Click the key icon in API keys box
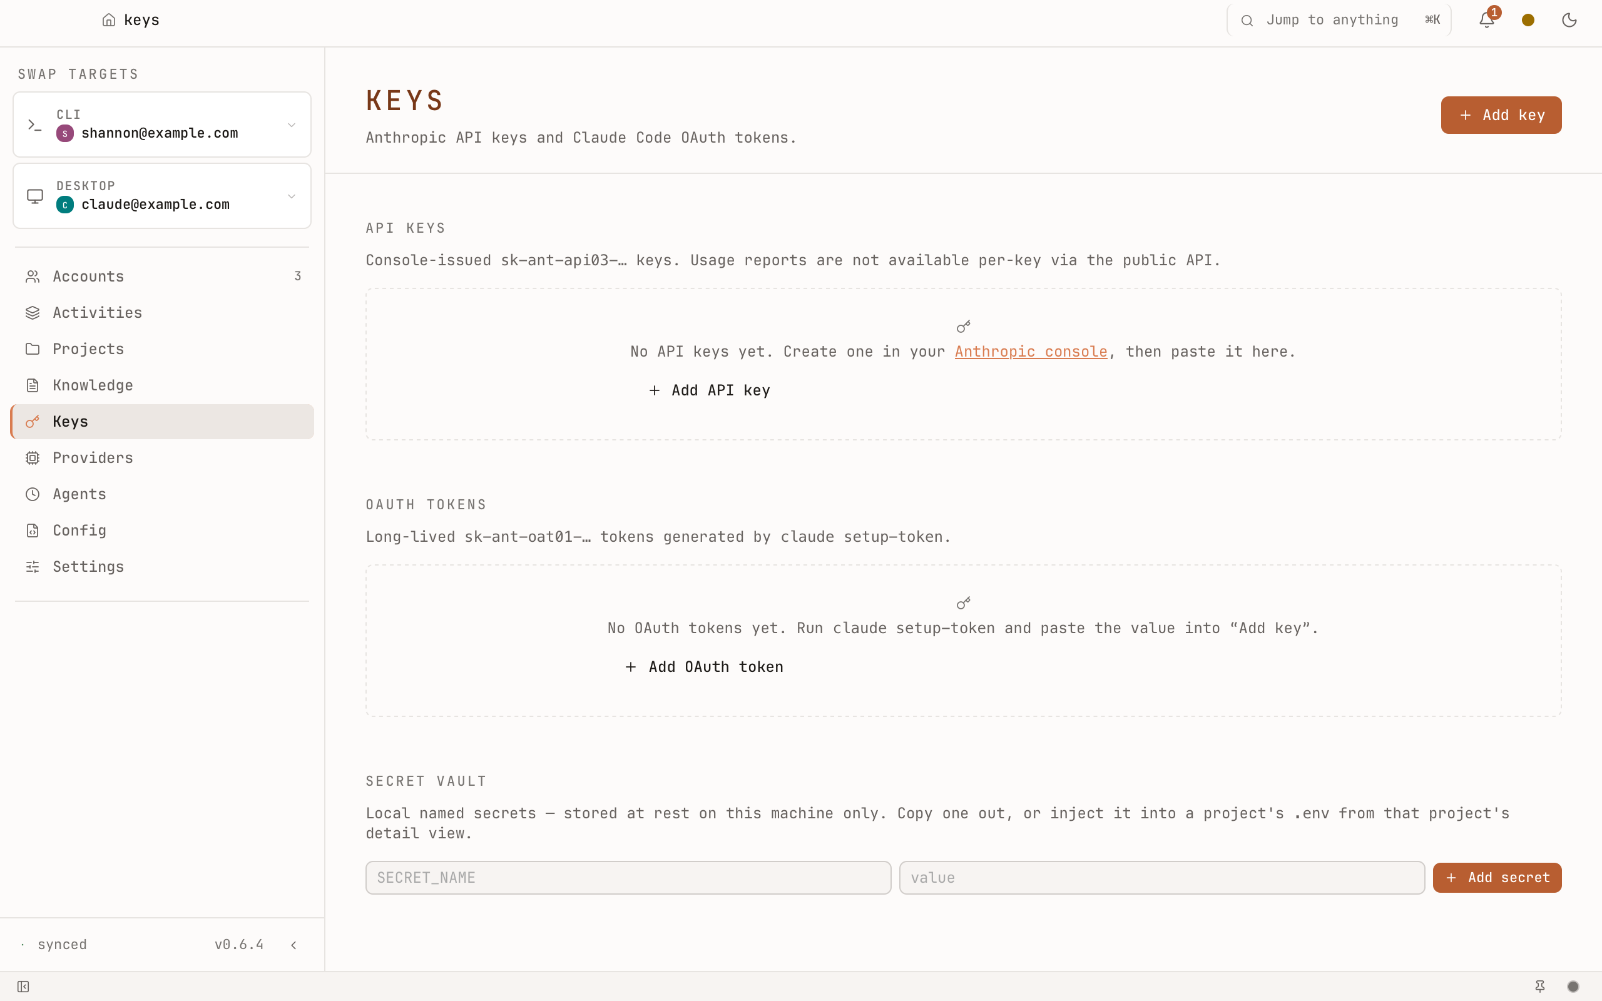This screenshot has width=1602, height=1001. pos(963,327)
